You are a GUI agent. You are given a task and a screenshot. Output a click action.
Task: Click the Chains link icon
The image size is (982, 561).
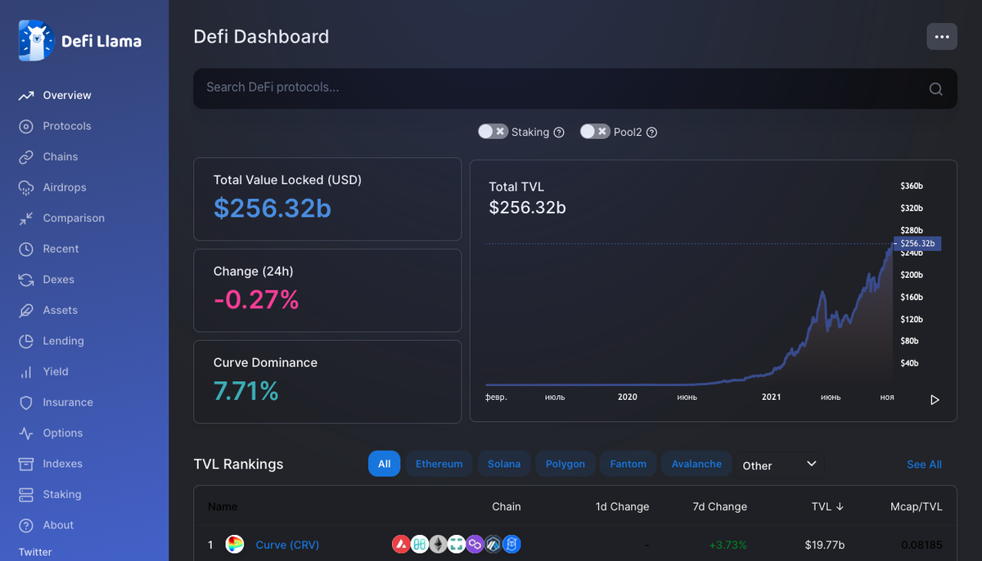[26, 157]
